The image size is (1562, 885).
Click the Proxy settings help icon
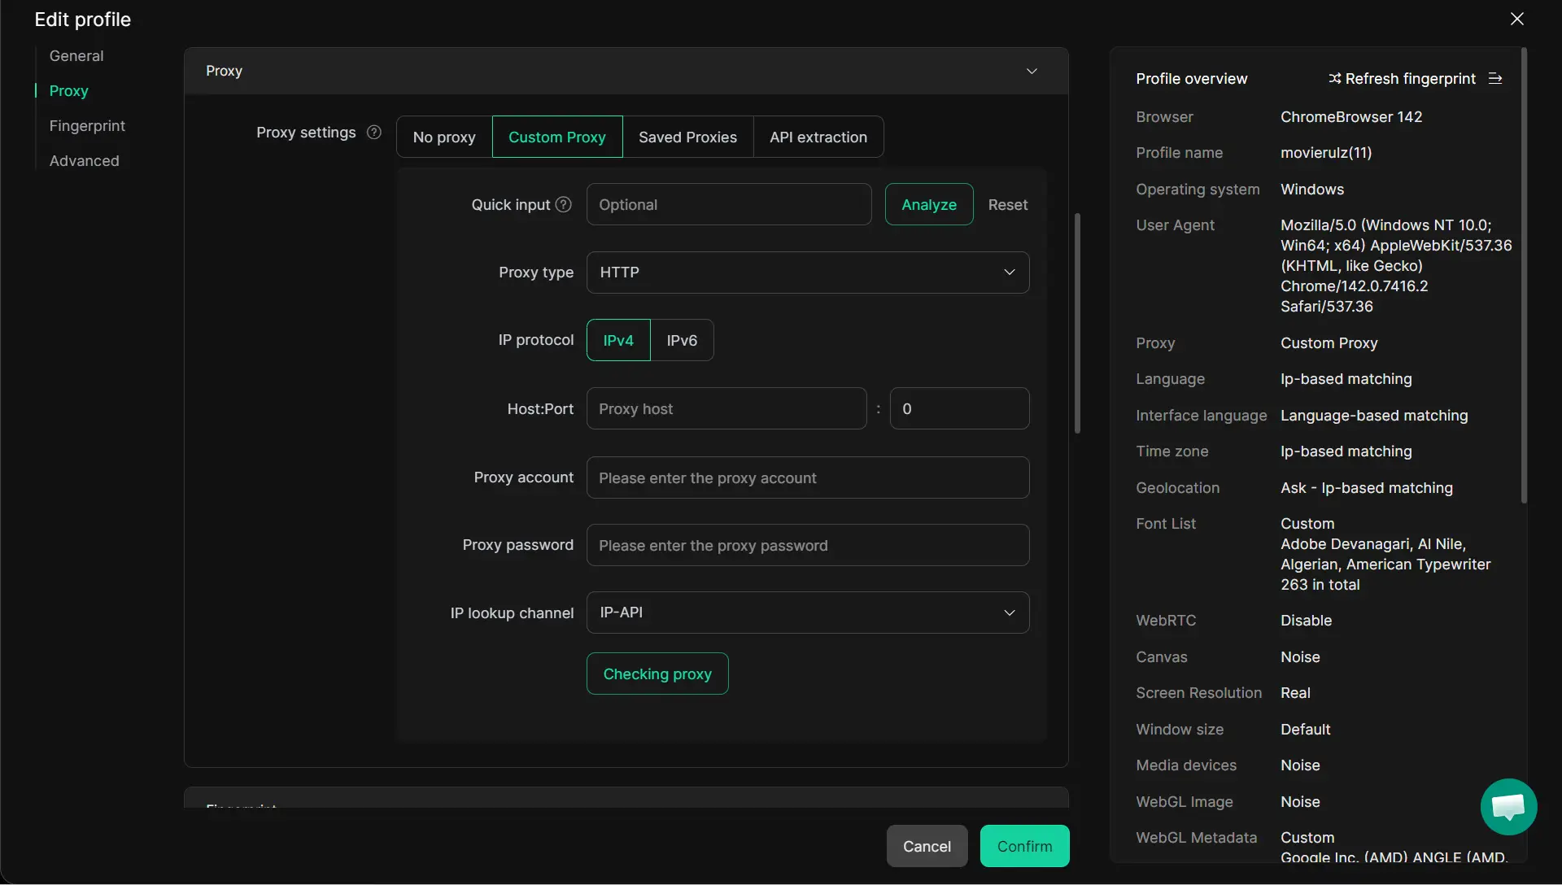pyautogui.click(x=374, y=133)
